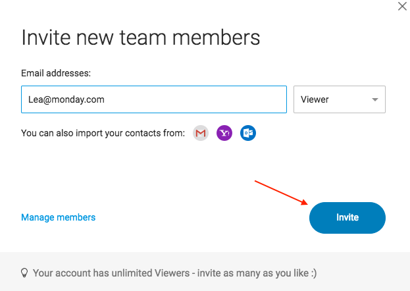Click the lightbulb tip icon
Image resolution: width=410 pixels, height=291 pixels.
24,273
